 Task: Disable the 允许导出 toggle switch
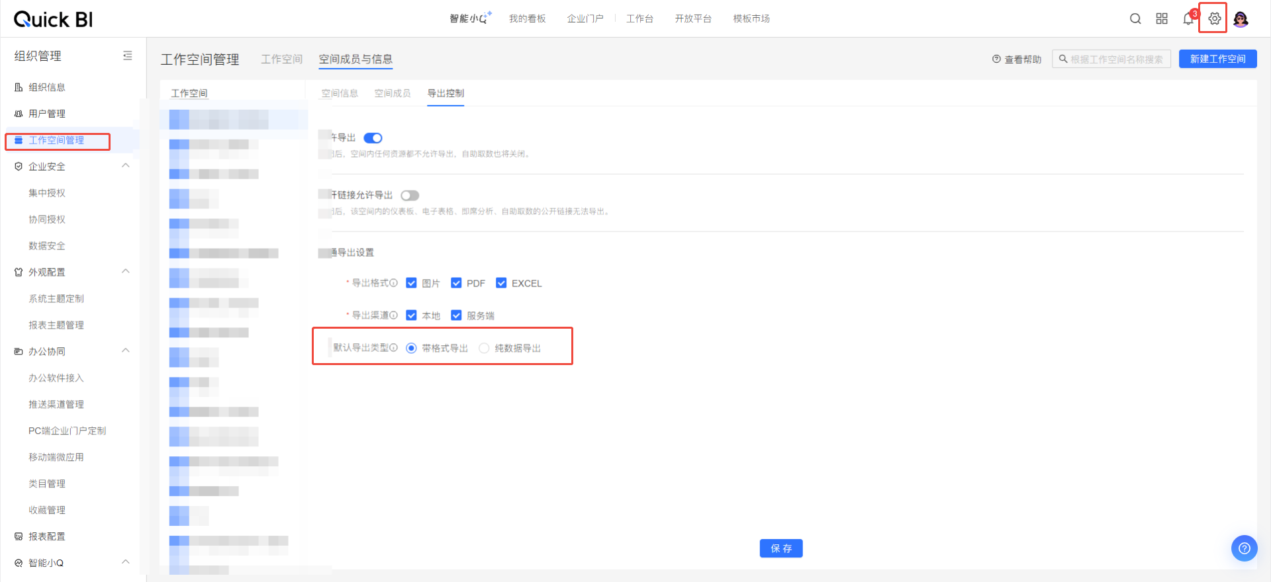pyautogui.click(x=373, y=138)
